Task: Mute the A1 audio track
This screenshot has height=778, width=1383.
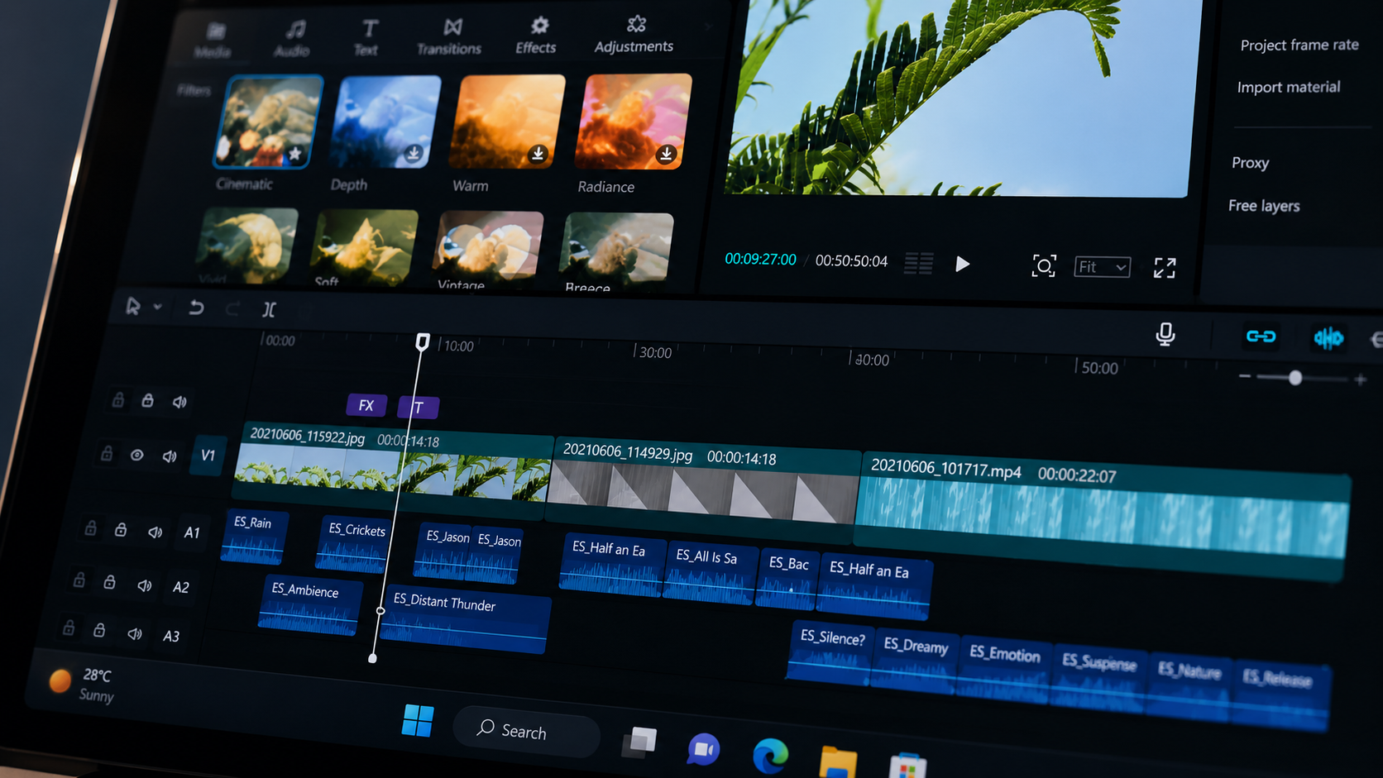Action: coord(155,532)
